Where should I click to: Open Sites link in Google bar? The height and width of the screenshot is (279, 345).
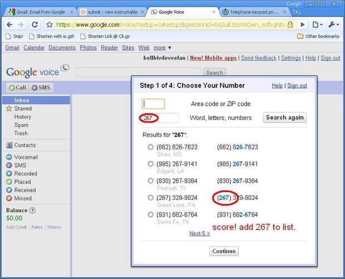click(128, 47)
